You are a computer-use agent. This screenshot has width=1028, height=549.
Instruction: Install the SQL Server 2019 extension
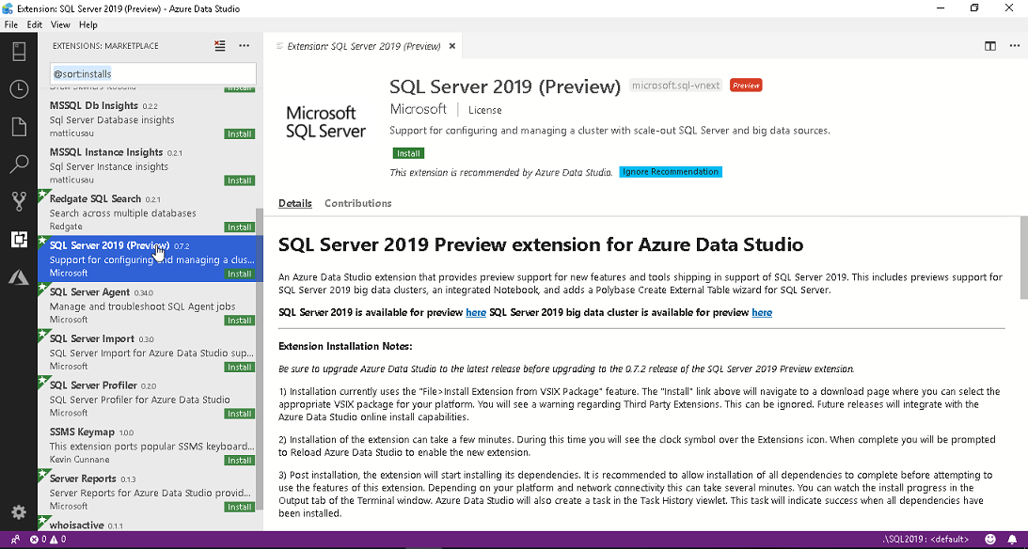tap(408, 153)
